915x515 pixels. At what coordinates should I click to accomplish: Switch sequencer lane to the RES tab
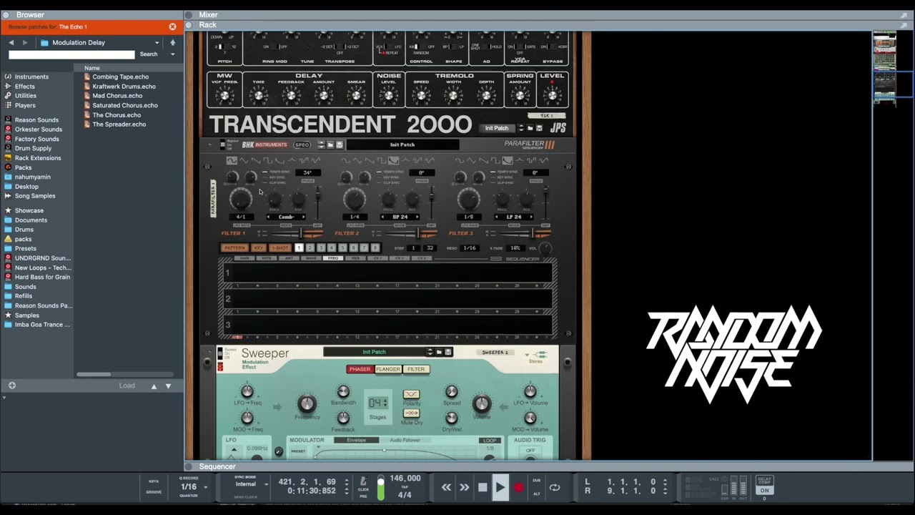[x=356, y=258]
